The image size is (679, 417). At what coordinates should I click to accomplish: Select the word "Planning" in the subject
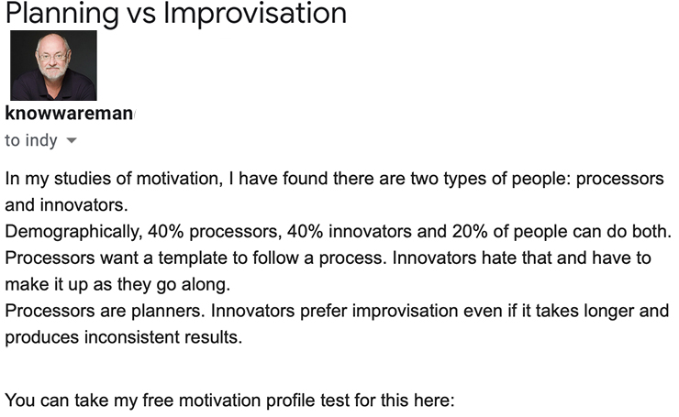61,14
